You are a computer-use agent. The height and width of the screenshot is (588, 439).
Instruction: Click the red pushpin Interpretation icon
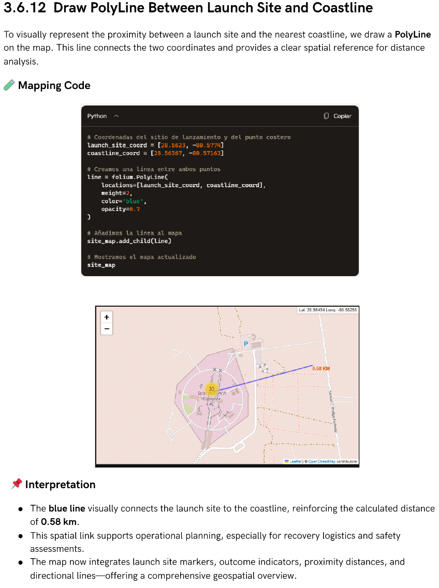click(16, 484)
